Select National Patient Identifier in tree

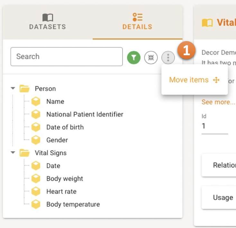[85, 114]
